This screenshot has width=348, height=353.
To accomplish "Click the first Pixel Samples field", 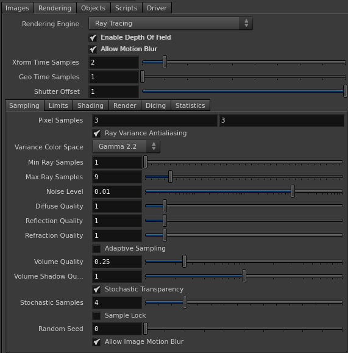I will click(x=155, y=120).
